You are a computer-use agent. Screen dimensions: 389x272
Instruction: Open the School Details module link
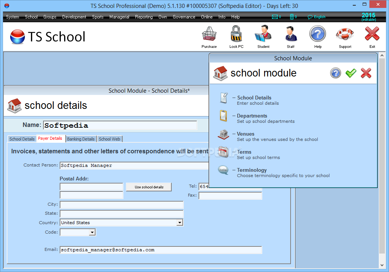point(254,98)
